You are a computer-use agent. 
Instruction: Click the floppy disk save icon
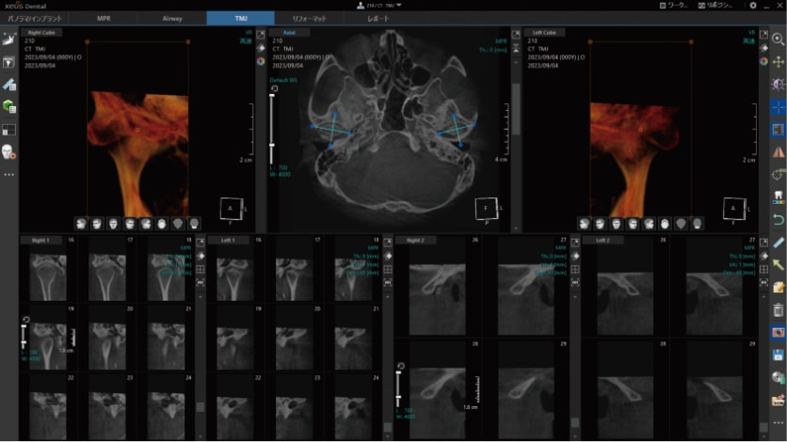779,355
